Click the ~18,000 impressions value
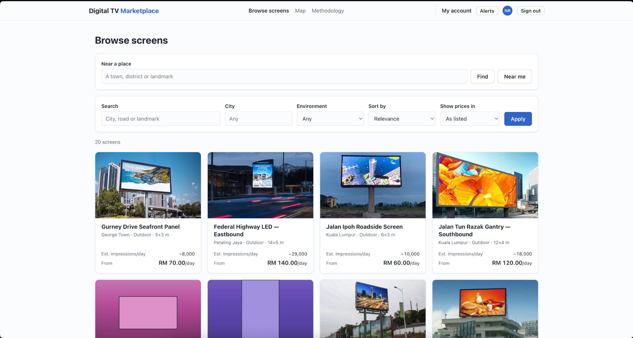 (522, 254)
